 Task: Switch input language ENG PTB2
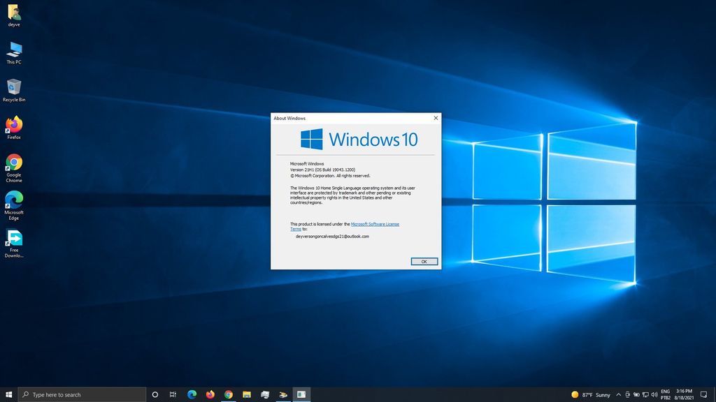tap(666, 395)
